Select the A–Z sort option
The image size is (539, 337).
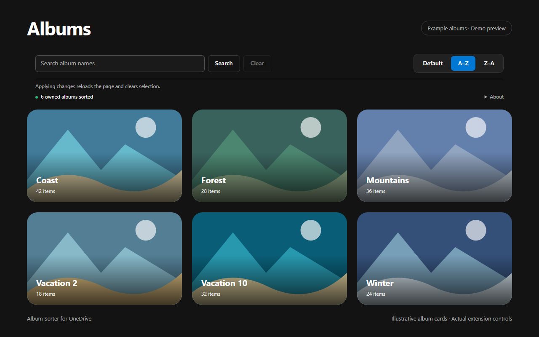[x=463, y=64]
